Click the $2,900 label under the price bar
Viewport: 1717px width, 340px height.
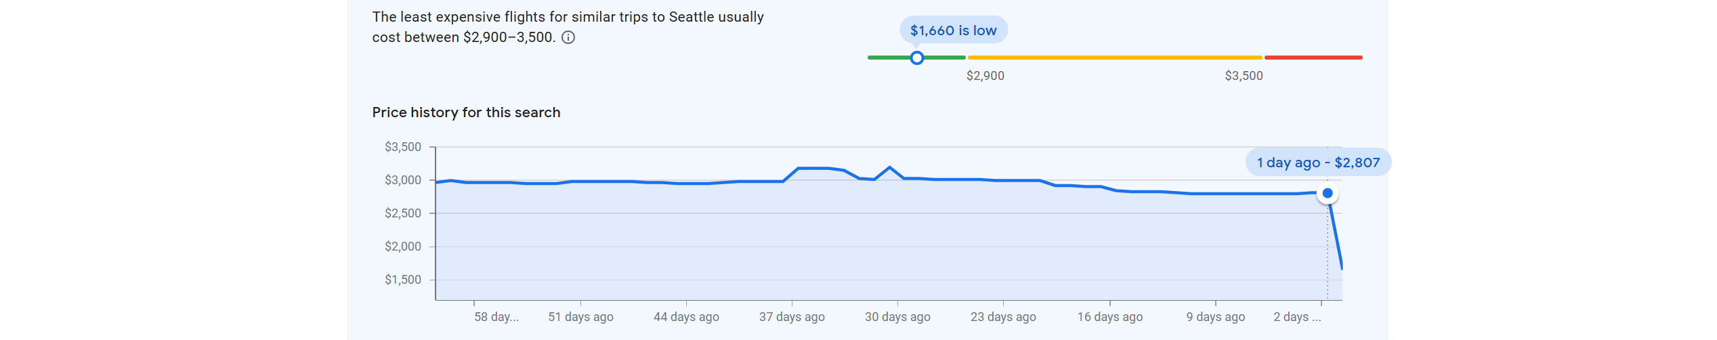[985, 76]
